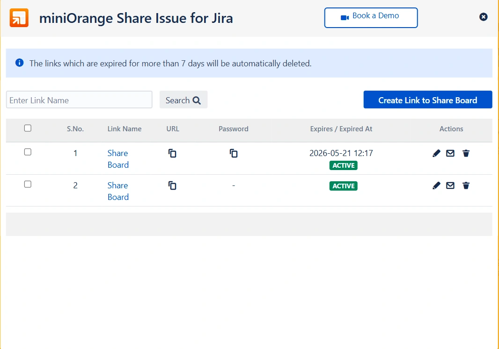Click the miniOrange logo icon
Screen dimensions: 499x349
19,18
